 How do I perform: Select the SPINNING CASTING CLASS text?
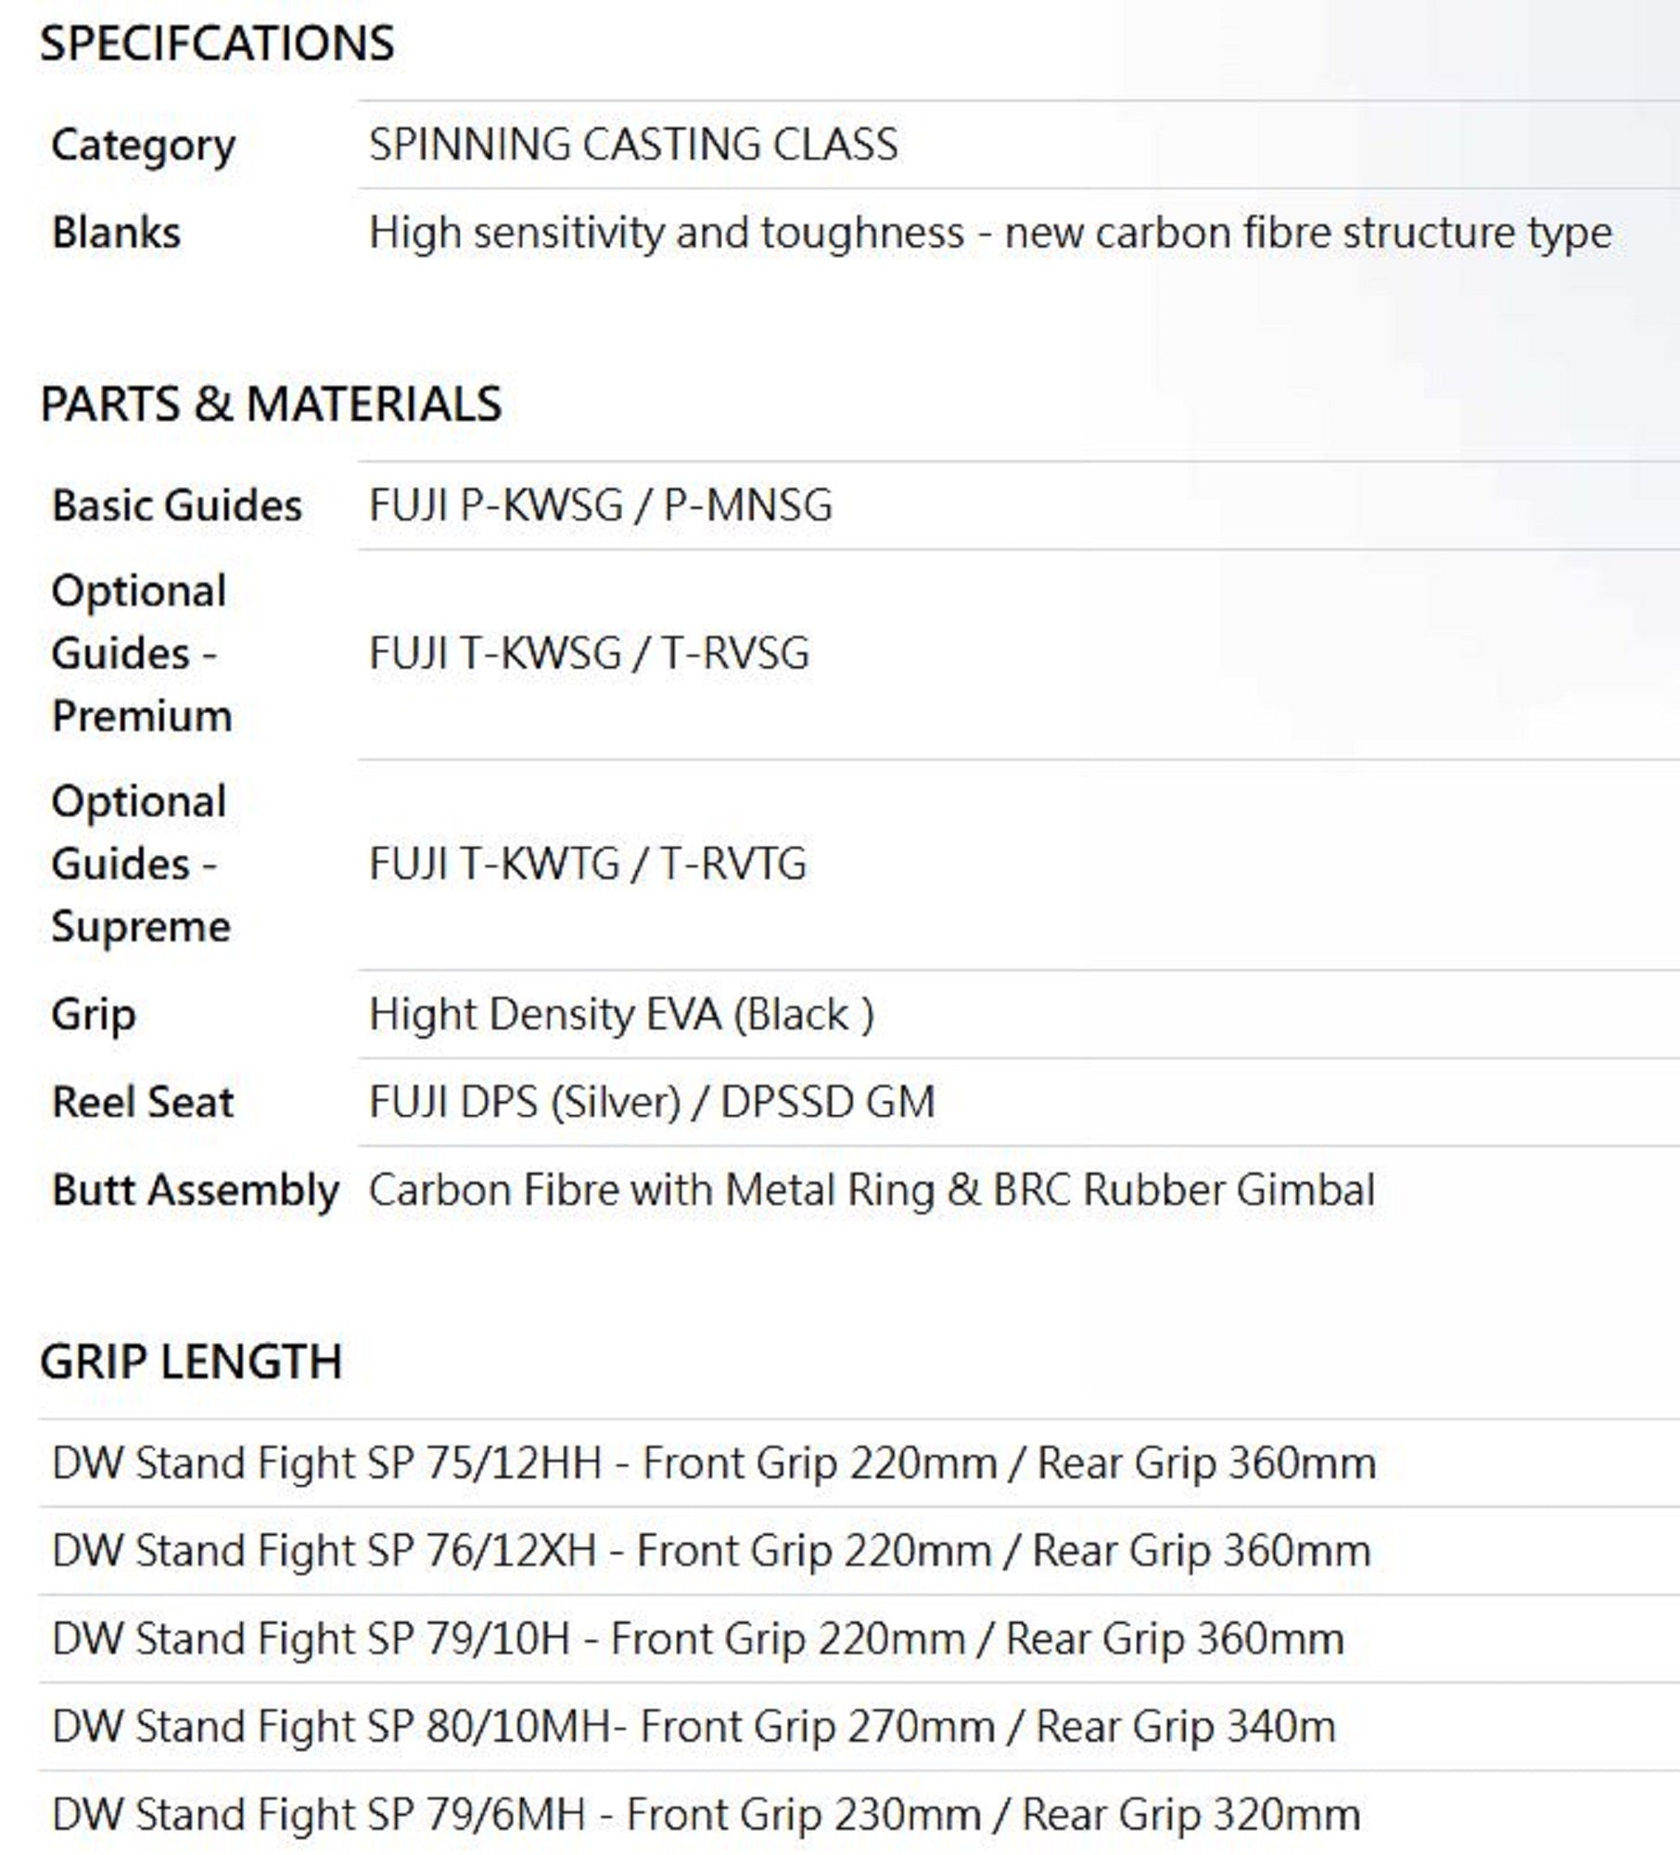tap(633, 145)
